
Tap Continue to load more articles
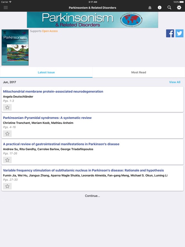92,196
